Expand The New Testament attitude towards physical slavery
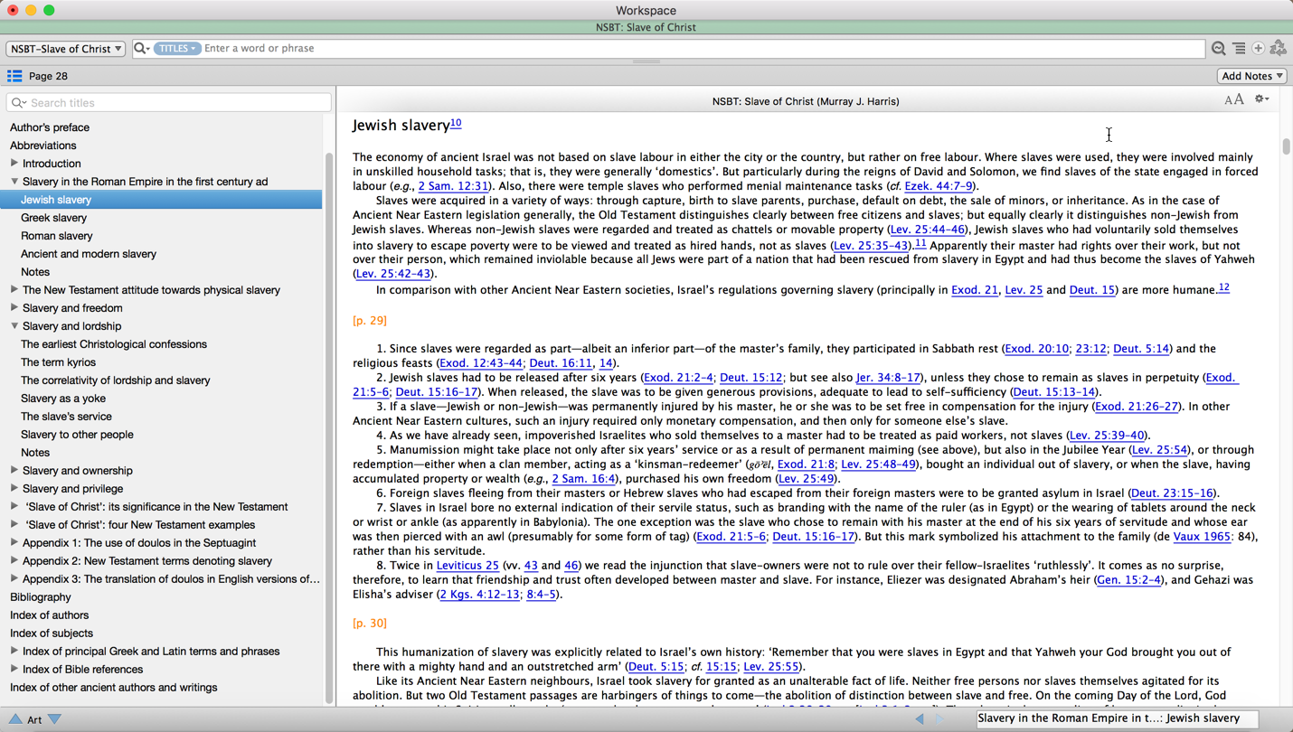The image size is (1293, 732). click(x=14, y=290)
